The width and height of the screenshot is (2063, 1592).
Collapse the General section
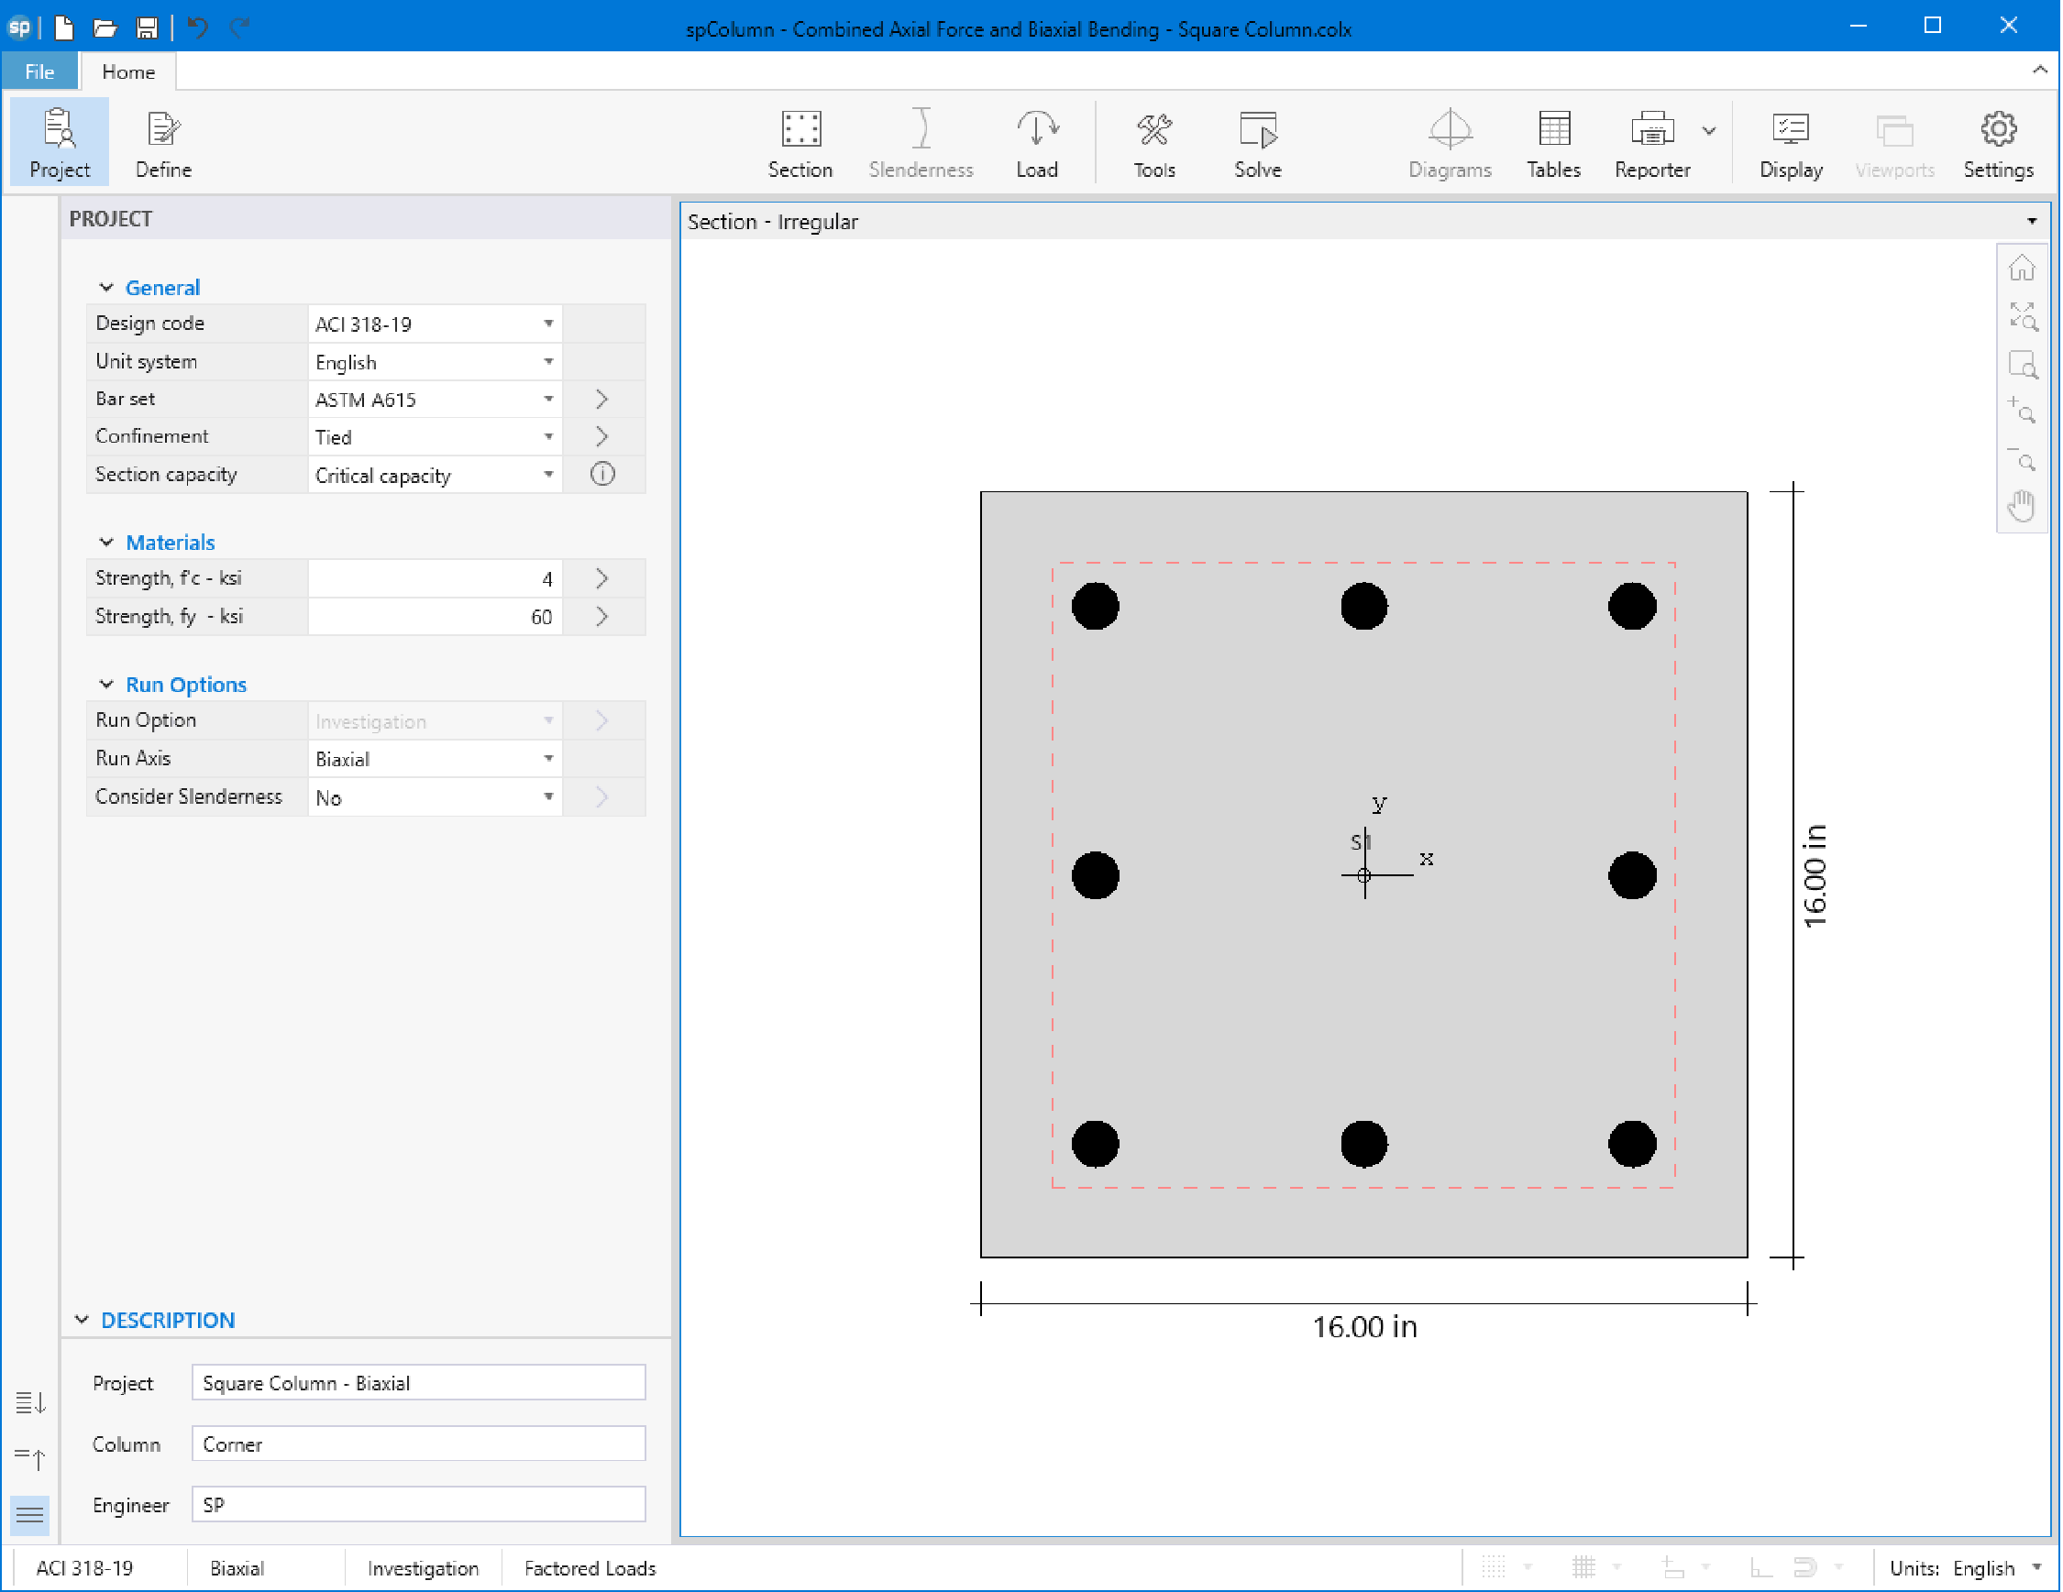[x=106, y=287]
